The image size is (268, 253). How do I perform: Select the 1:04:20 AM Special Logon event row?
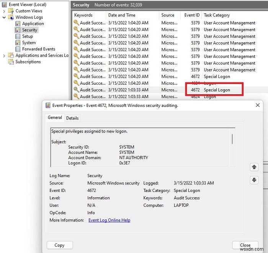[170, 76]
